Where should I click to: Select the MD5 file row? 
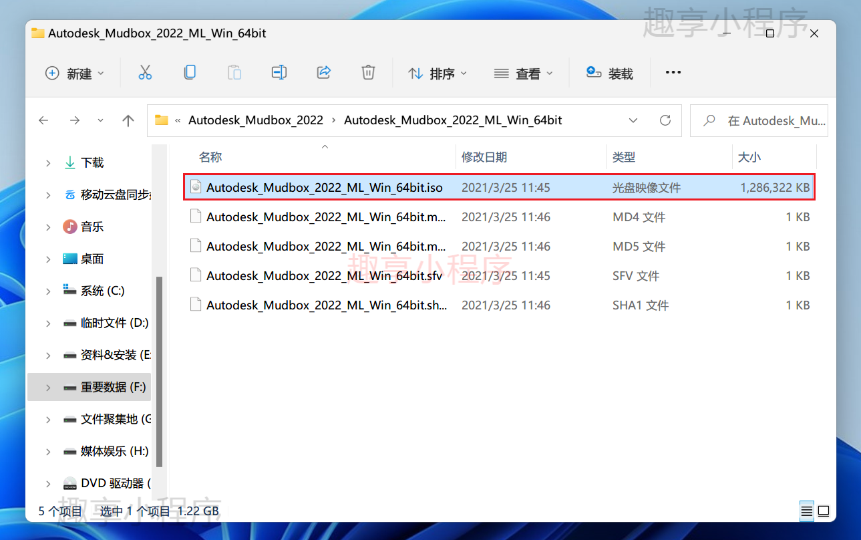click(x=500, y=247)
